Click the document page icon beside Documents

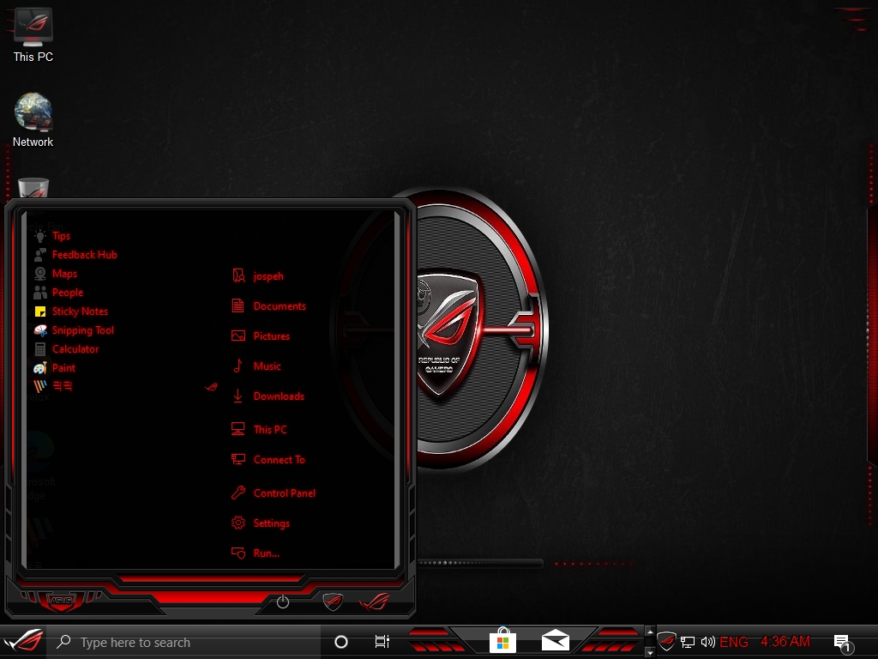pyautogui.click(x=238, y=306)
